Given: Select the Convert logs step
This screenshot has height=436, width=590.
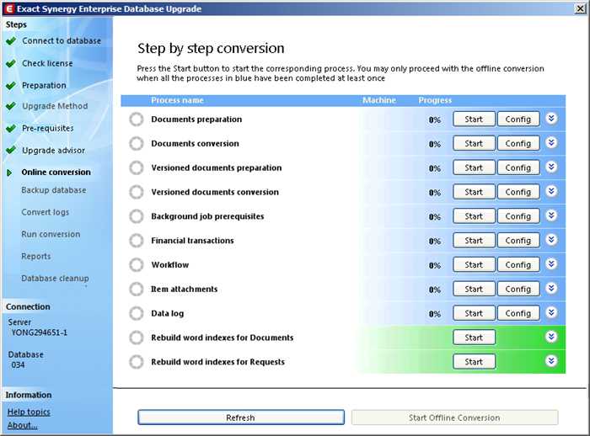Looking at the screenshot, I should pos(46,212).
